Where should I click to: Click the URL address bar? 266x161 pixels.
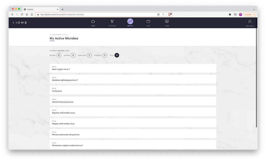tap(96, 15)
